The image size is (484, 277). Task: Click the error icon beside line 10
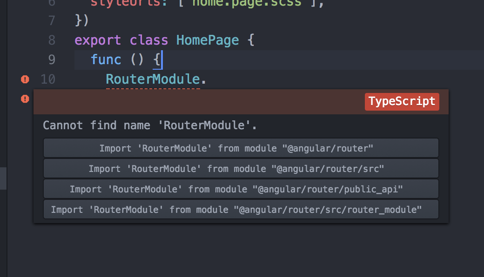coord(25,79)
